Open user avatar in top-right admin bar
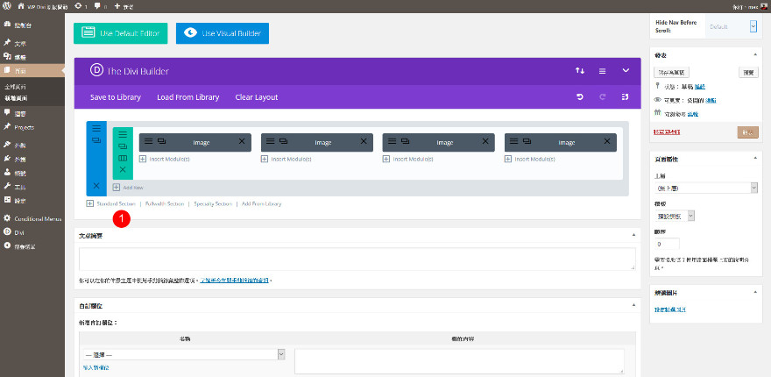Viewport: 771px width, 377px height. [x=764, y=6]
